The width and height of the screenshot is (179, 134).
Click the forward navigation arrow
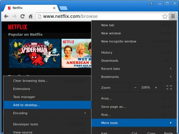tap(14, 16)
